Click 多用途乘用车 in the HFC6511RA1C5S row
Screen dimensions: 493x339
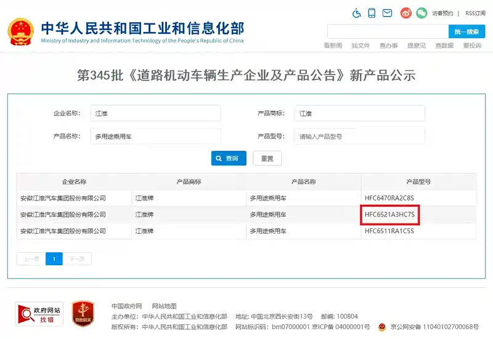click(x=268, y=231)
